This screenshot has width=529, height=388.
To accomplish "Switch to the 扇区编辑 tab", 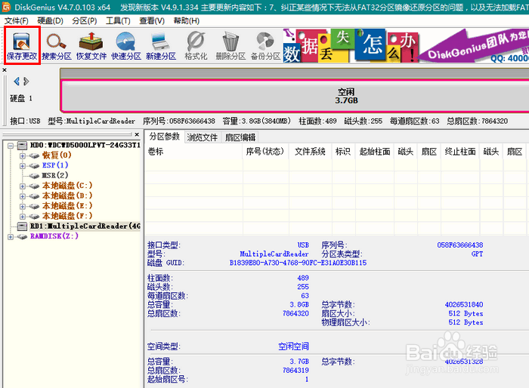I will (240, 137).
